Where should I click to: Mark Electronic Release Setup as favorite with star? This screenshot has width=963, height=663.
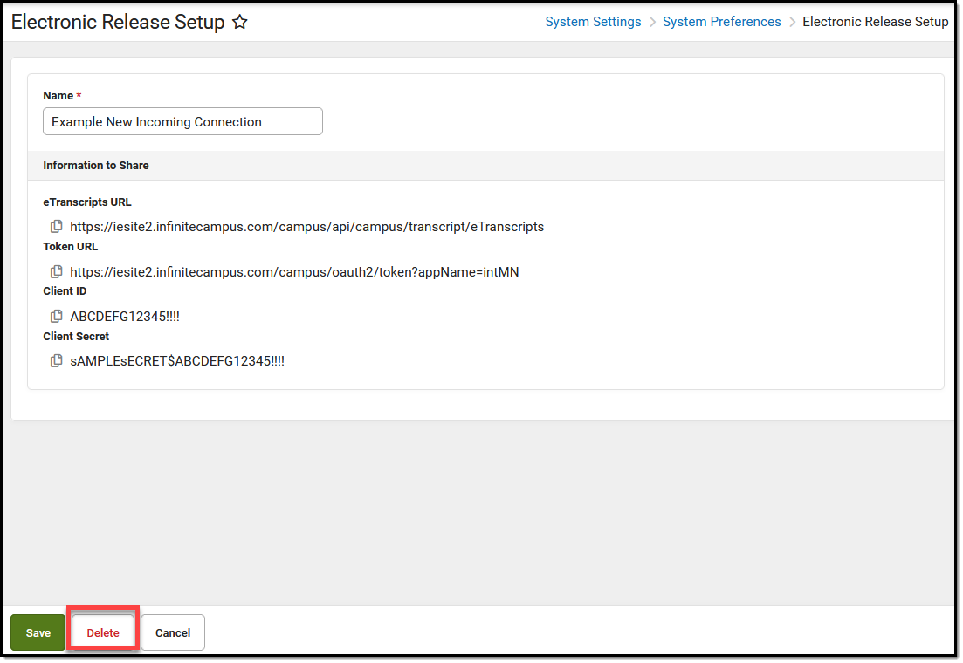pos(239,22)
